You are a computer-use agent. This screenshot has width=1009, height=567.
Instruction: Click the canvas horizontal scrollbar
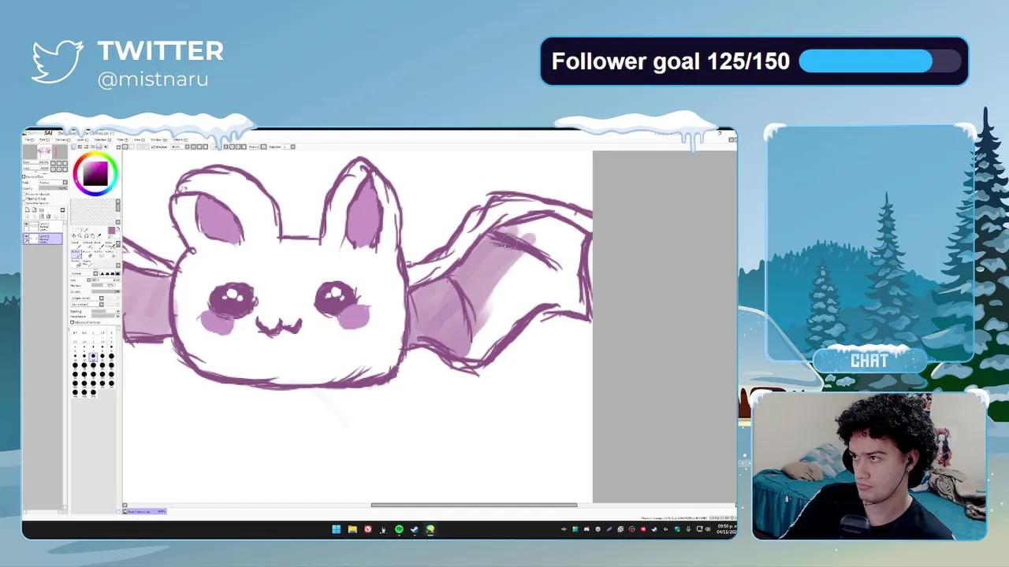click(x=474, y=505)
